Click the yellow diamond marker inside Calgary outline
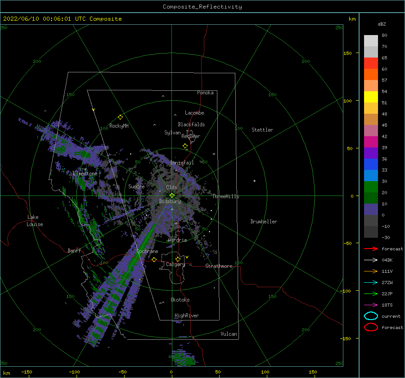 click(178, 259)
